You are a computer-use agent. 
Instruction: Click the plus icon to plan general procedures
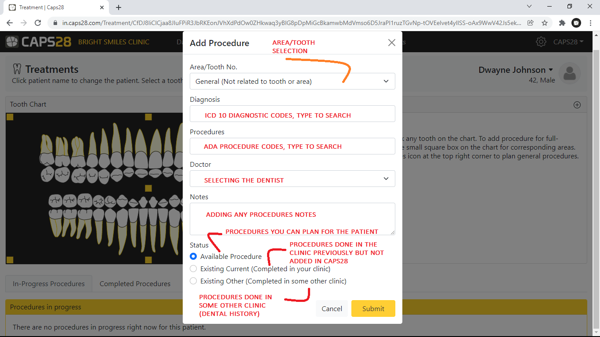(x=577, y=105)
